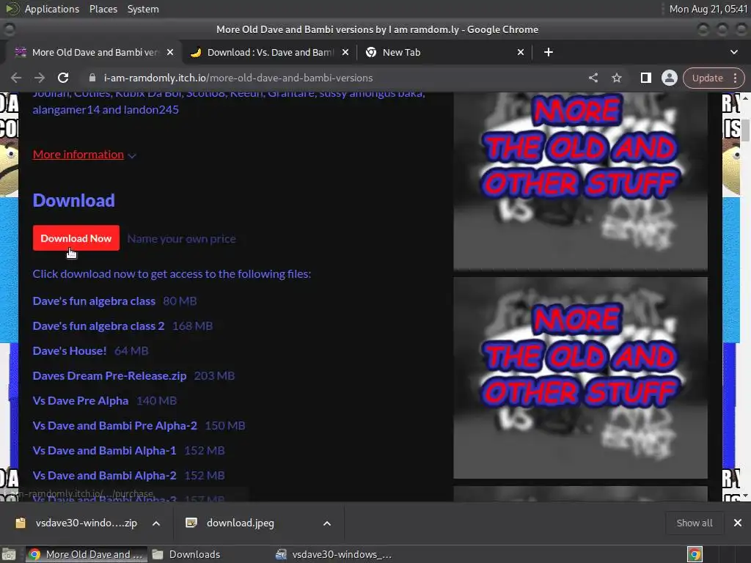Expand options for vsdave30 zip download
Viewport: 751px width, 563px height.
point(156,523)
